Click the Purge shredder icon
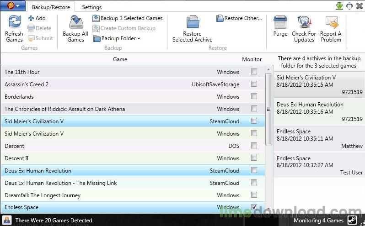Viewport: 365px width, 226px height. click(280, 22)
